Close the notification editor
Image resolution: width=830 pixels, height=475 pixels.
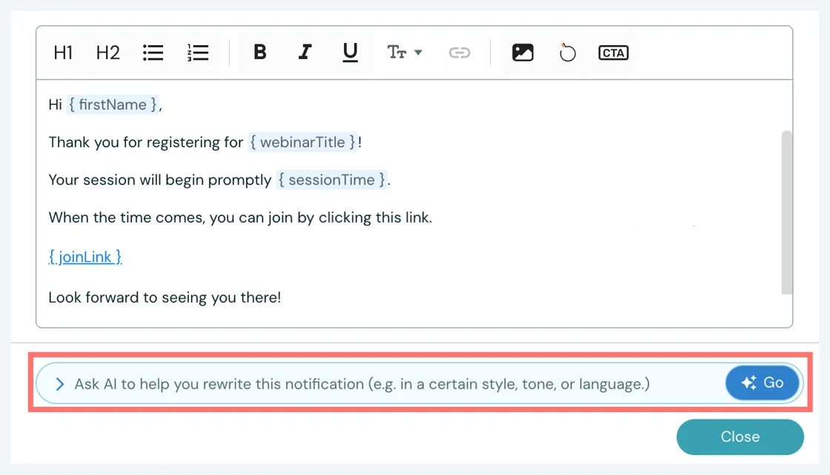pyautogui.click(x=740, y=437)
